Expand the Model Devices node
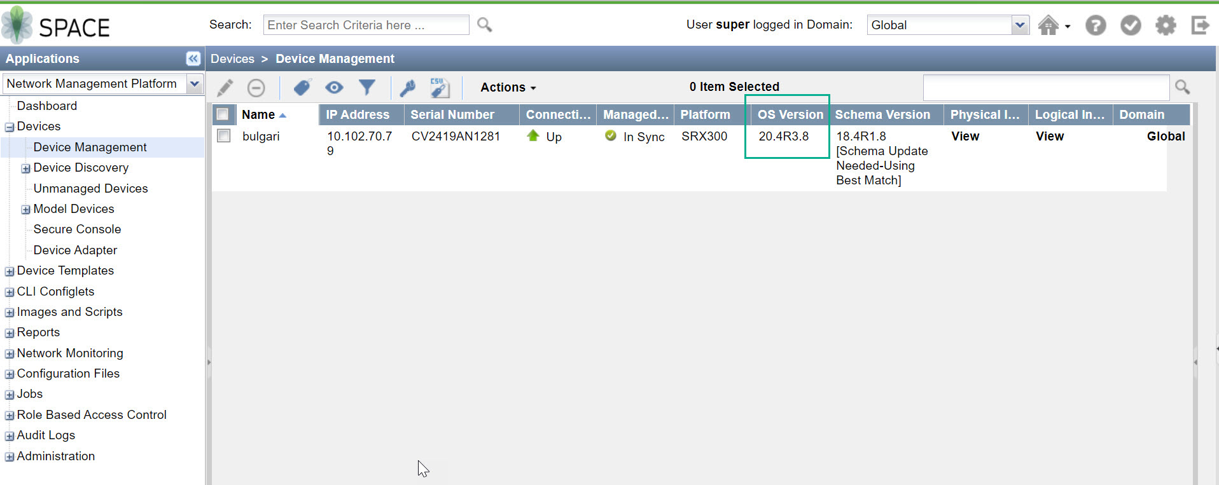The width and height of the screenshot is (1219, 485). click(x=26, y=210)
